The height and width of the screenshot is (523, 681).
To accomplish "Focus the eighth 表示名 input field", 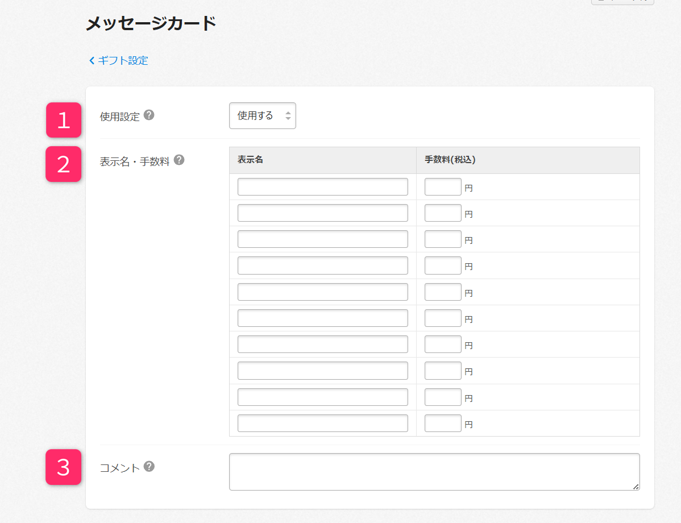I will (322, 371).
